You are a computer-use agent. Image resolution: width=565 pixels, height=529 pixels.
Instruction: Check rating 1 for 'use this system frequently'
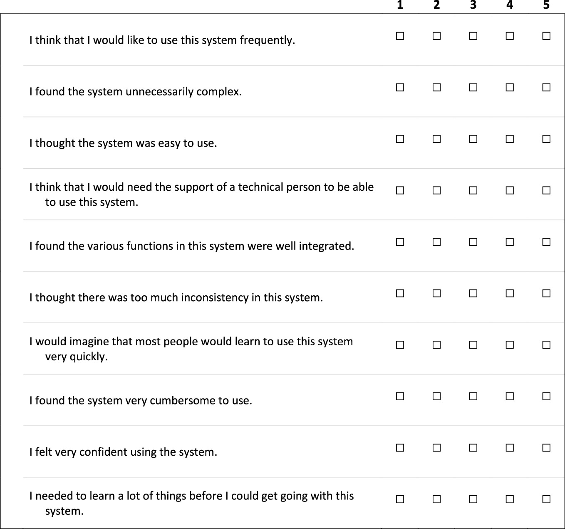click(400, 36)
